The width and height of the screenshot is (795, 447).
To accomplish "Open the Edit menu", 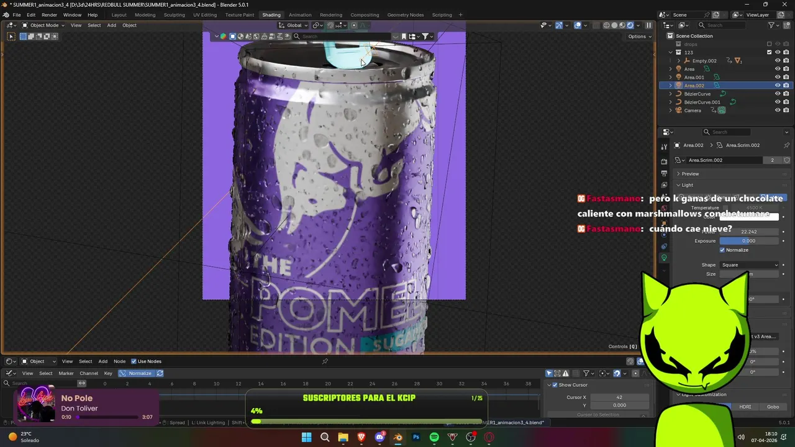I will click(x=31, y=15).
